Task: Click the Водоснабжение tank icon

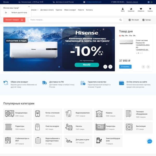Action: coord(38,140)
